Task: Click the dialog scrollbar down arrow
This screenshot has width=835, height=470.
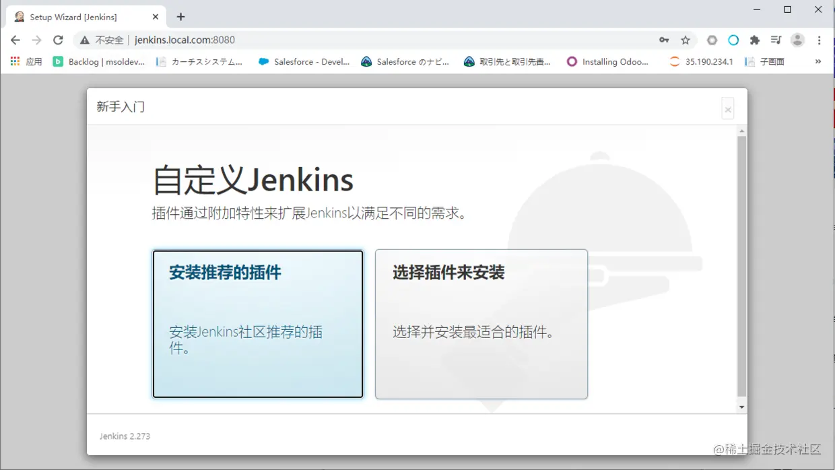Action: point(742,407)
